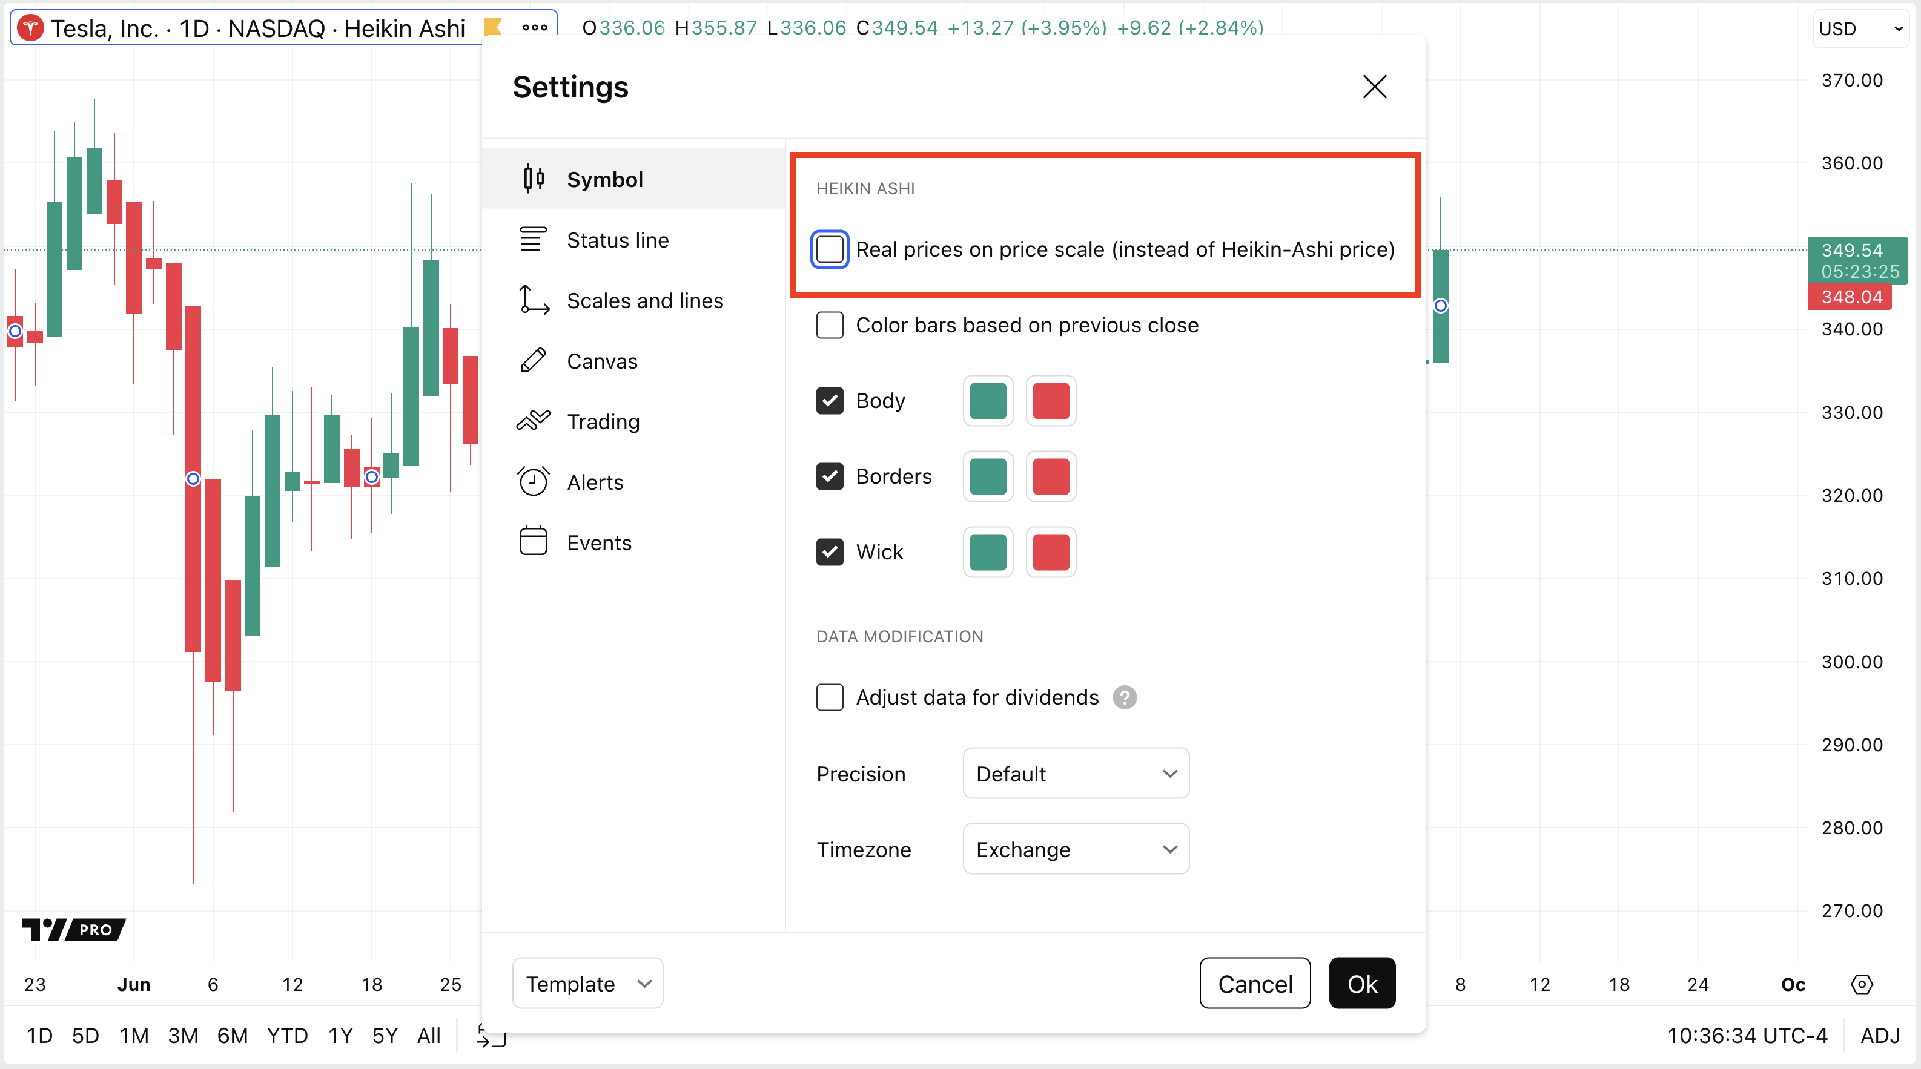Open the Precision dropdown
The width and height of the screenshot is (1921, 1069).
[1076, 773]
